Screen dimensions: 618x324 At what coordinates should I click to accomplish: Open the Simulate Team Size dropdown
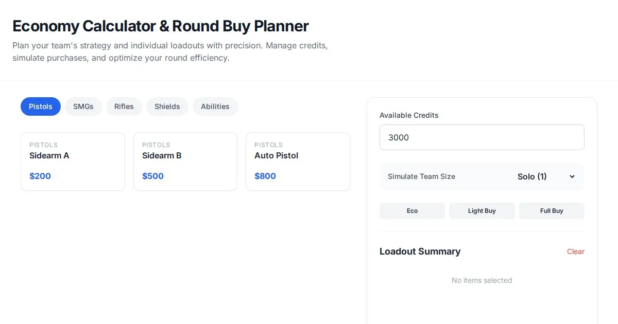click(x=546, y=176)
